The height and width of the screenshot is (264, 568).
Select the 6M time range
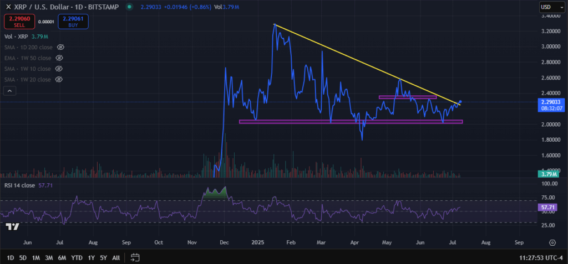tap(62, 258)
